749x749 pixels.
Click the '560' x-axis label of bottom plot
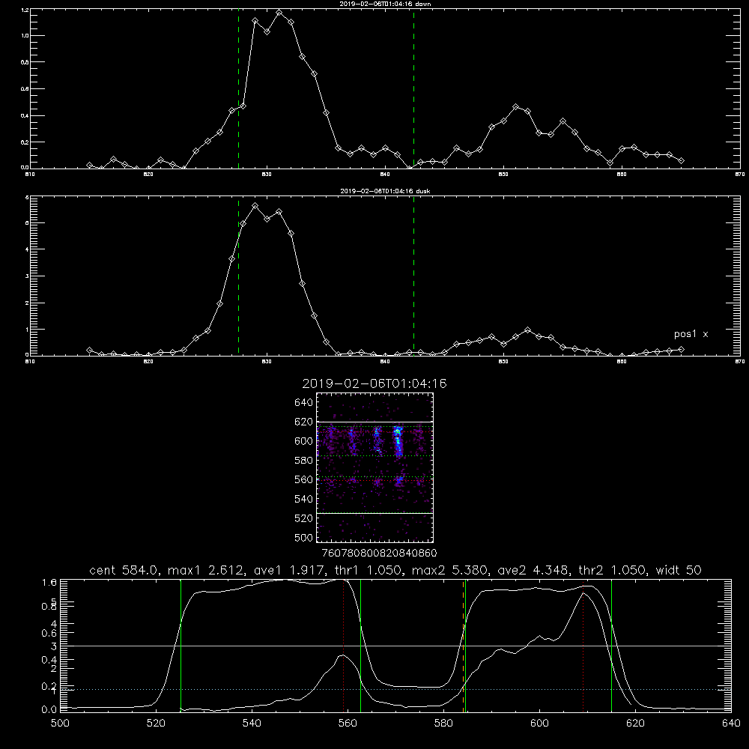[x=348, y=724]
